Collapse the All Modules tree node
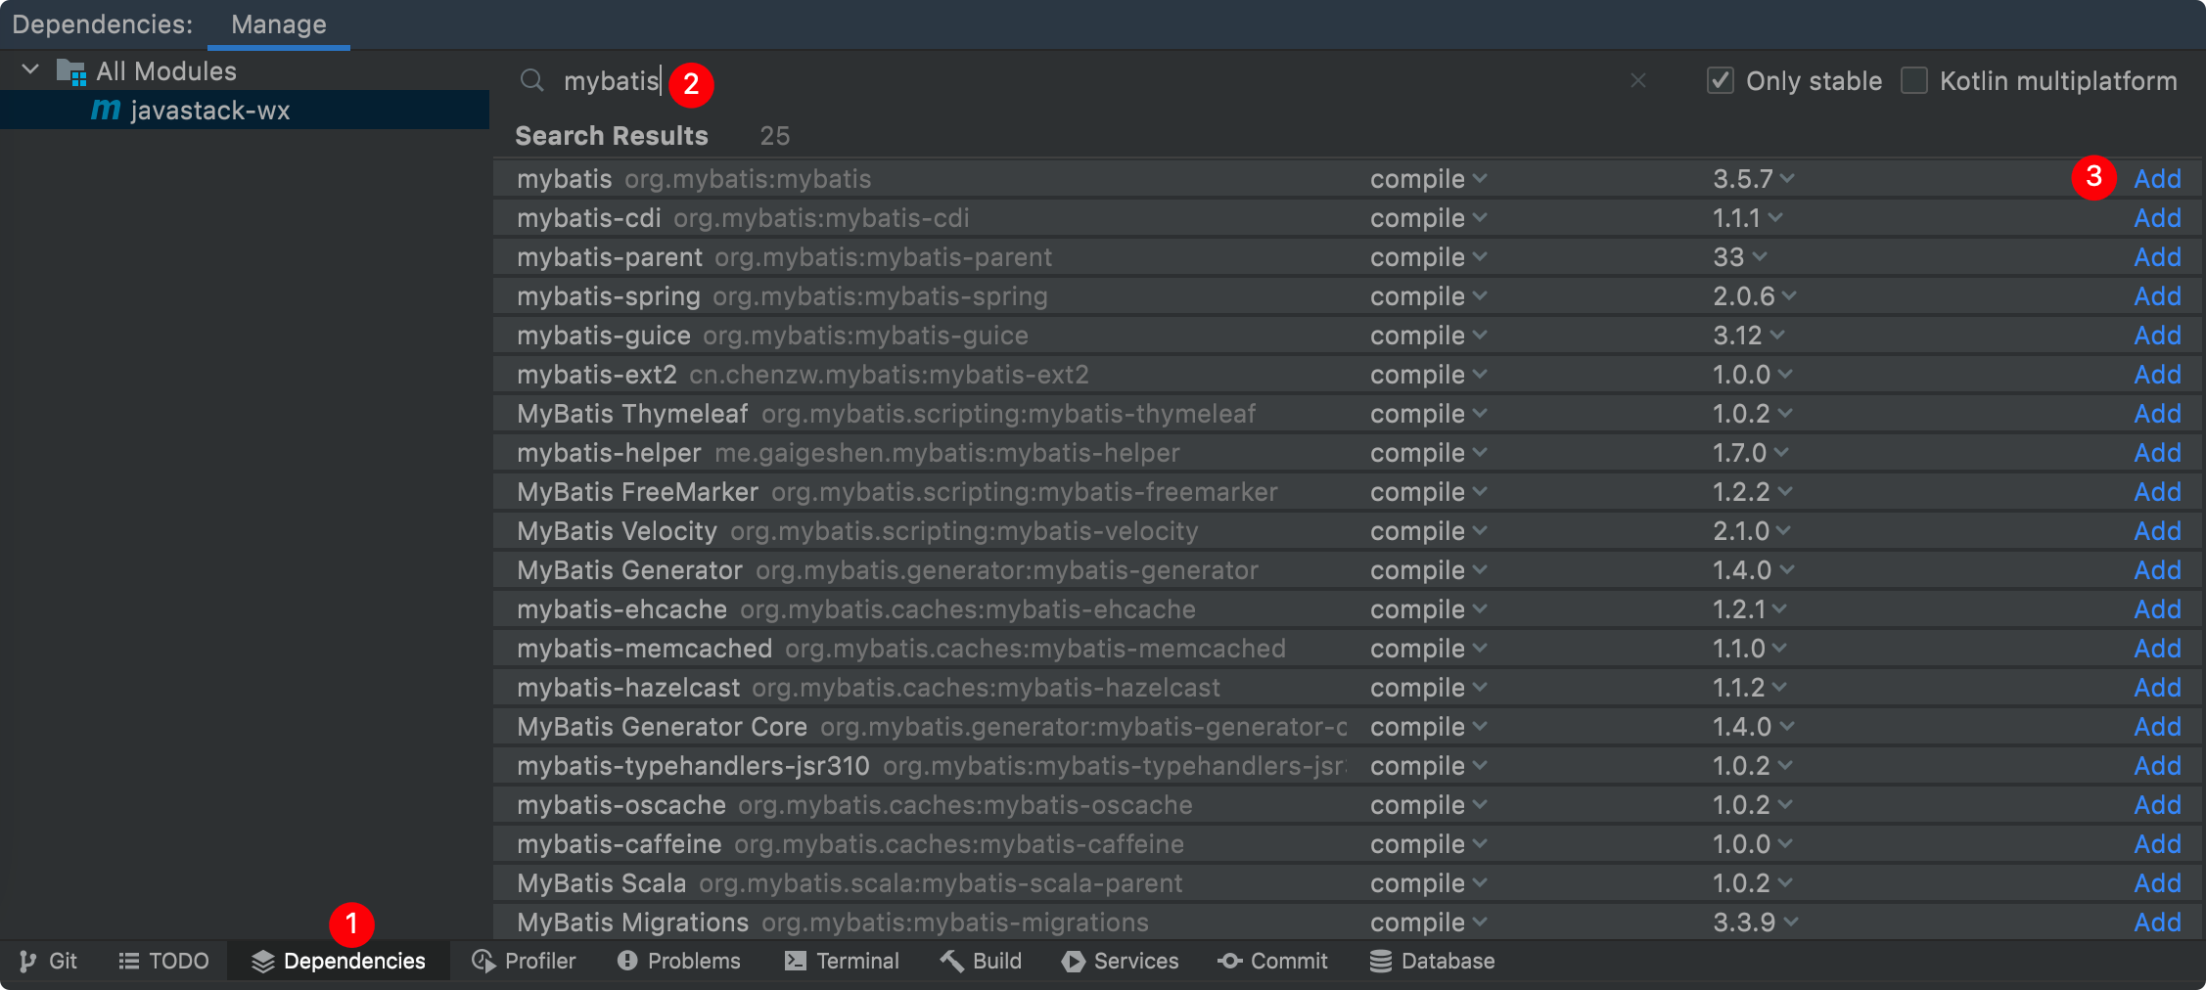 click(30, 70)
